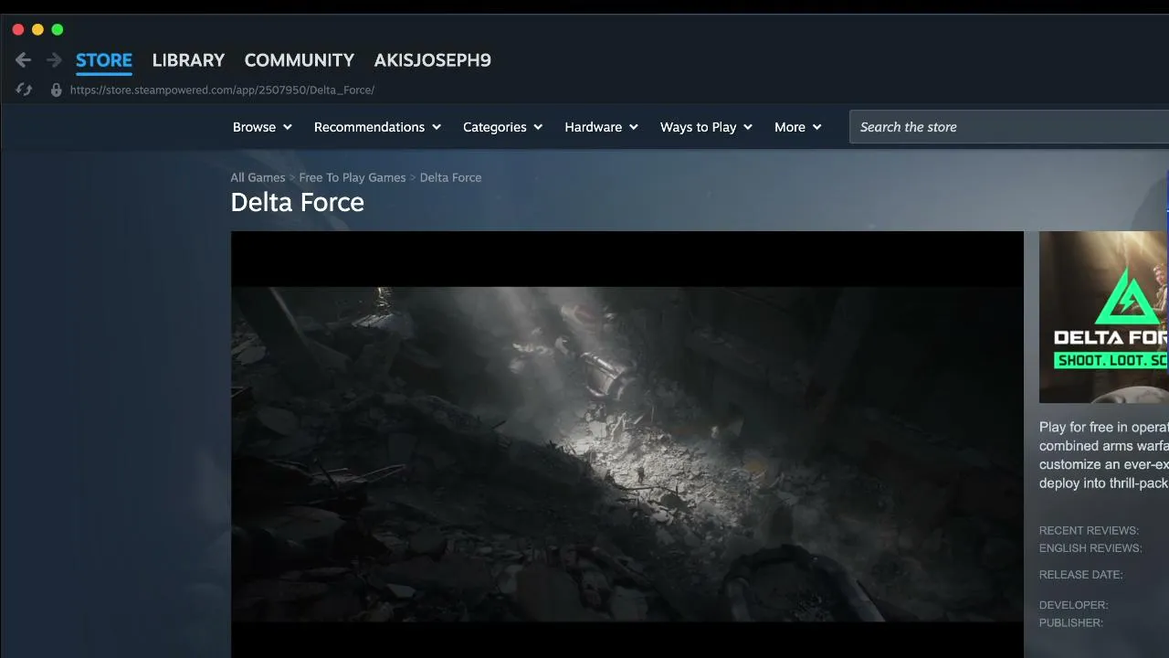The width and height of the screenshot is (1169, 658).
Task: Open the AKISJOSEPH9 profile tab
Action: click(x=432, y=60)
